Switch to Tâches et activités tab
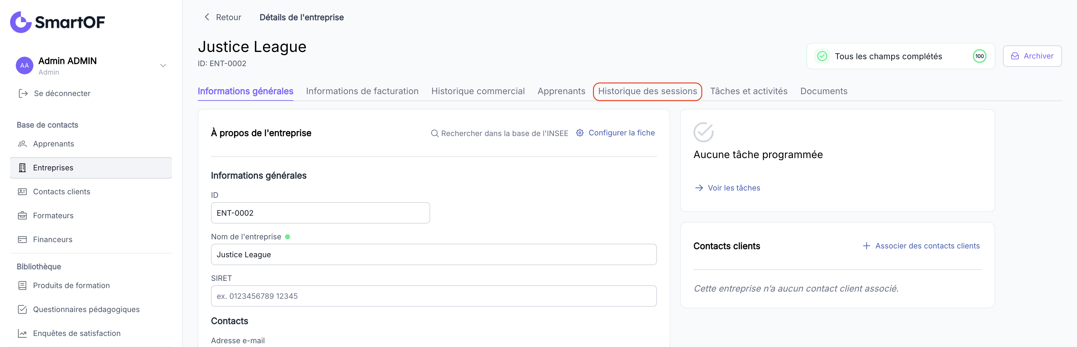 click(748, 91)
